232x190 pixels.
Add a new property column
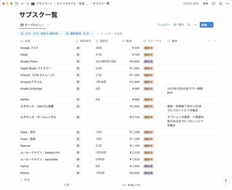[x=209, y=41]
